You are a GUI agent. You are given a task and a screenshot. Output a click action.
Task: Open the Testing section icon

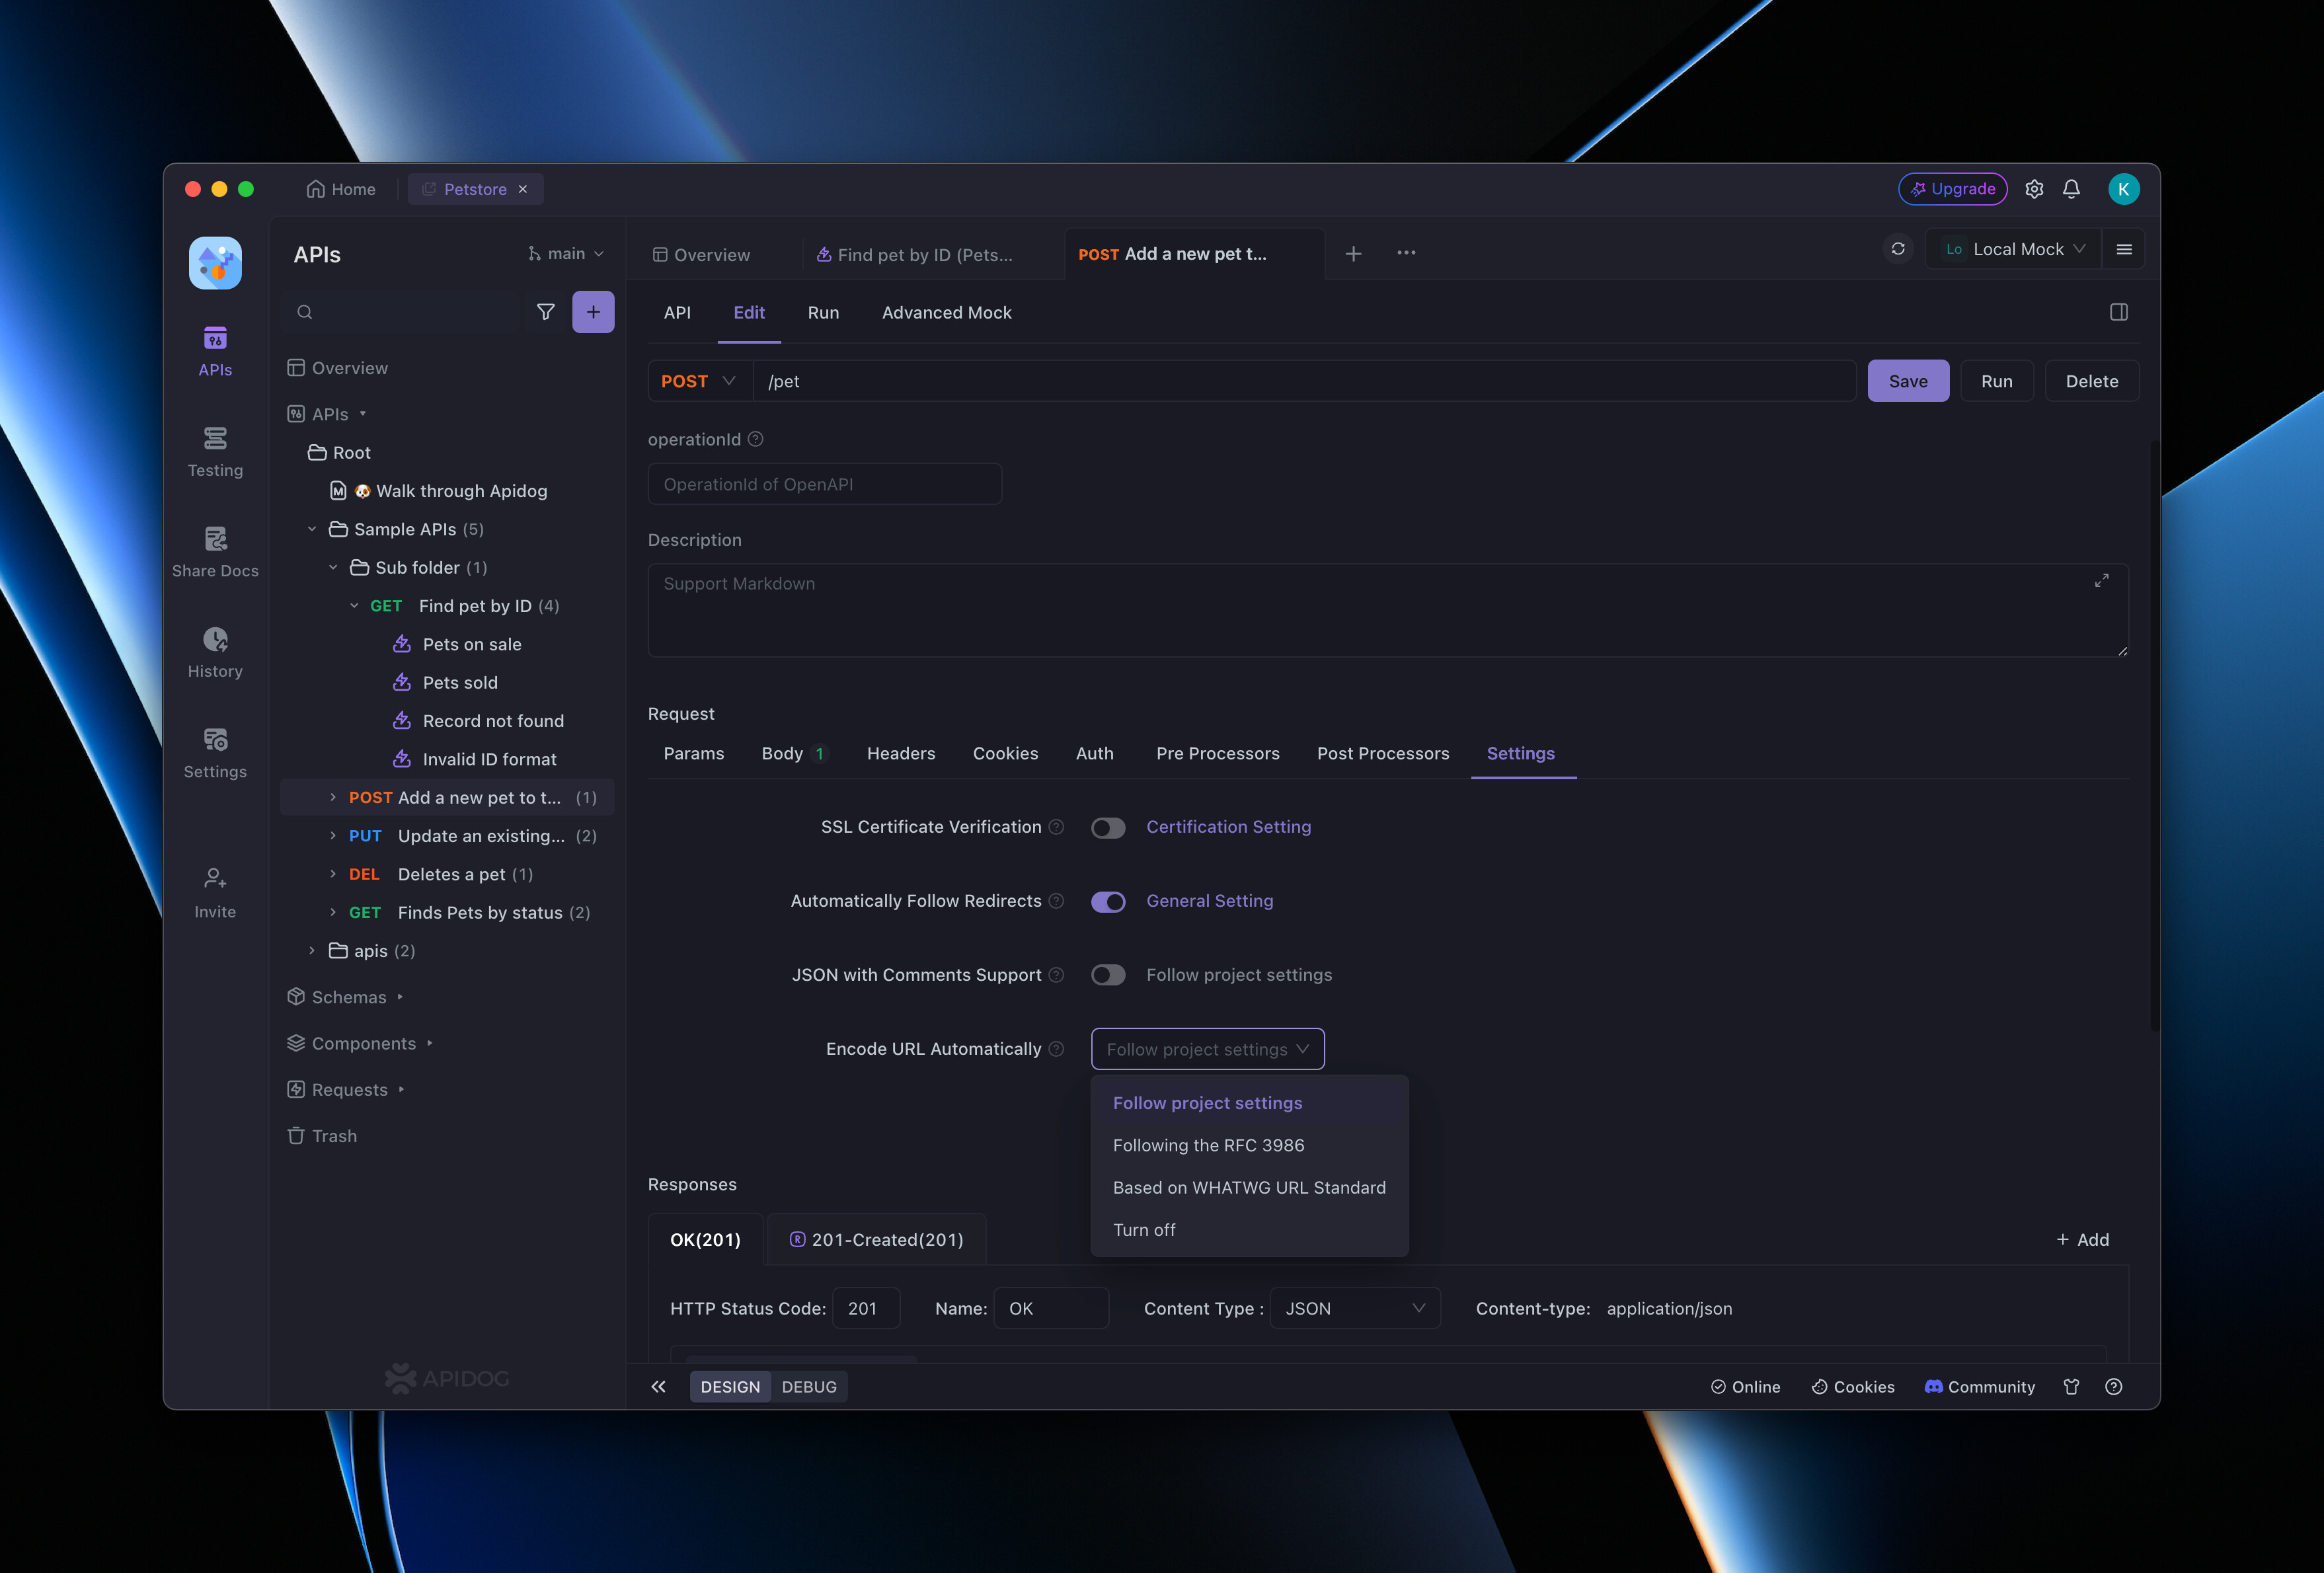(215, 439)
